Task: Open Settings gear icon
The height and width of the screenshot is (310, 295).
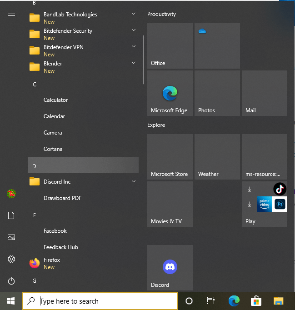Action: click(x=11, y=259)
